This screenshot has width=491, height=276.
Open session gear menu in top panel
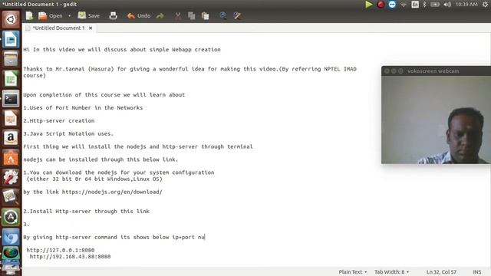(x=485, y=5)
